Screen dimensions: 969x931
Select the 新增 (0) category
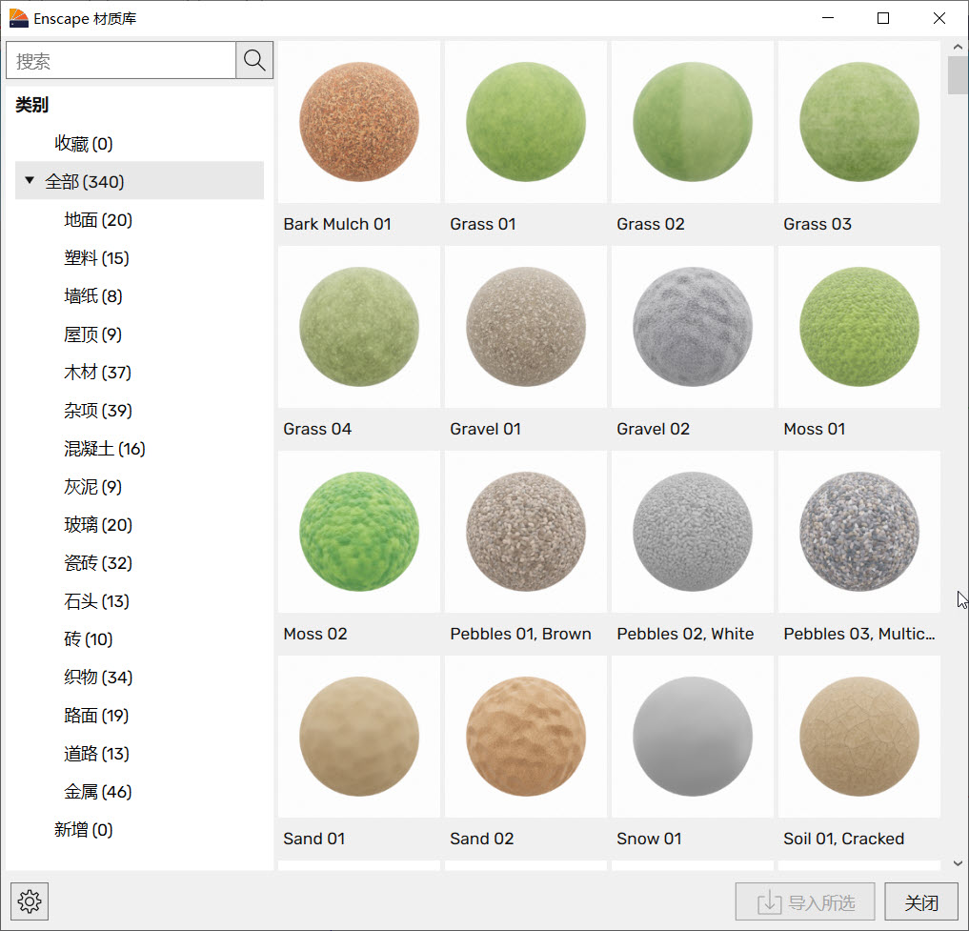click(x=84, y=830)
